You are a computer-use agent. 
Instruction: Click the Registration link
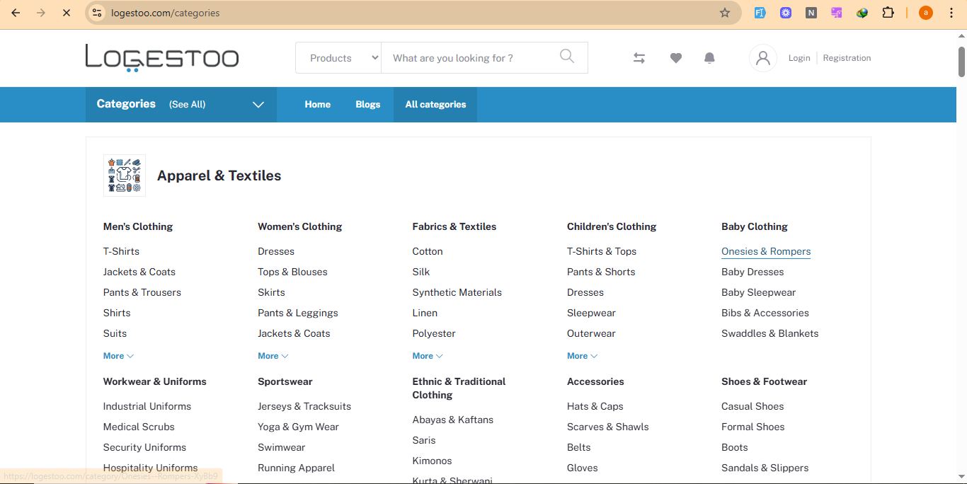(847, 58)
